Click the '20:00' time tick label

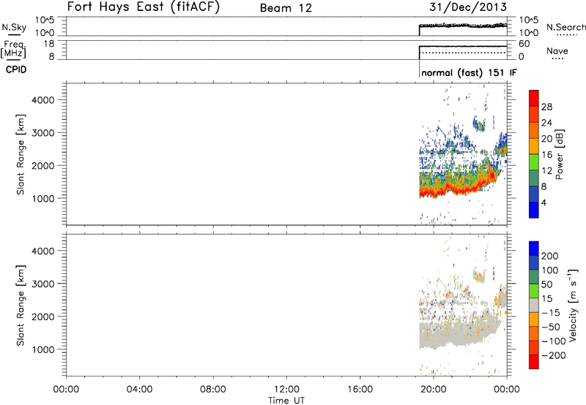pos(434,390)
